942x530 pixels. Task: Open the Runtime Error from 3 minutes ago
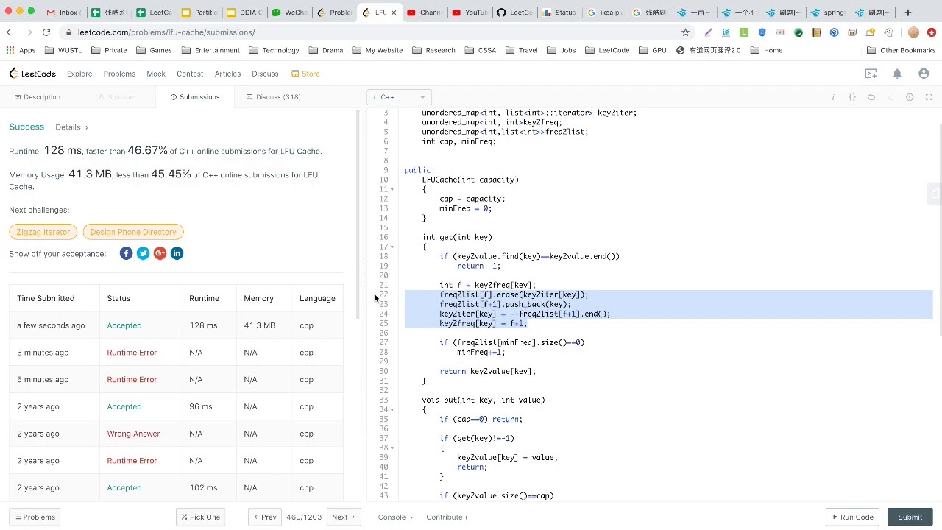(132, 353)
